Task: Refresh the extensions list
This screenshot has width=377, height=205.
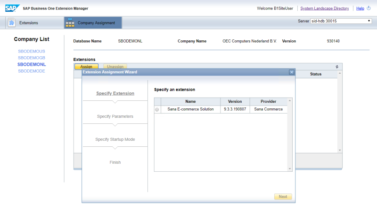Action: [337, 67]
